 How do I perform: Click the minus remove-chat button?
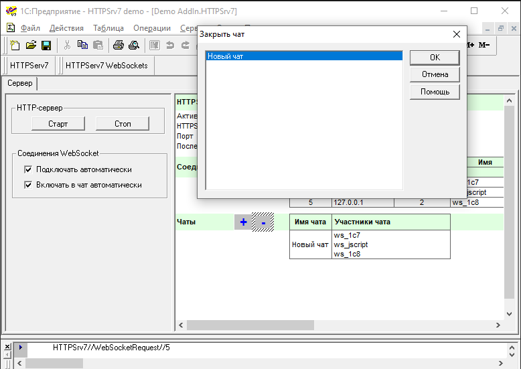pos(263,222)
